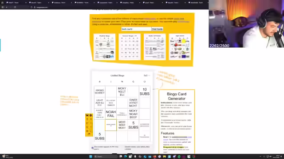Edit the Untitled Bingo card title
Screen dimensions: 284x159
(x=117, y=76)
